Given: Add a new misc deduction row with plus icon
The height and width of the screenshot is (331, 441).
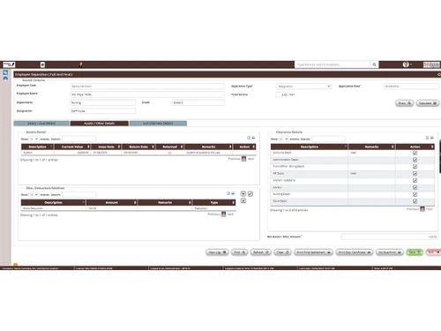Looking at the screenshot, I should (243, 193).
